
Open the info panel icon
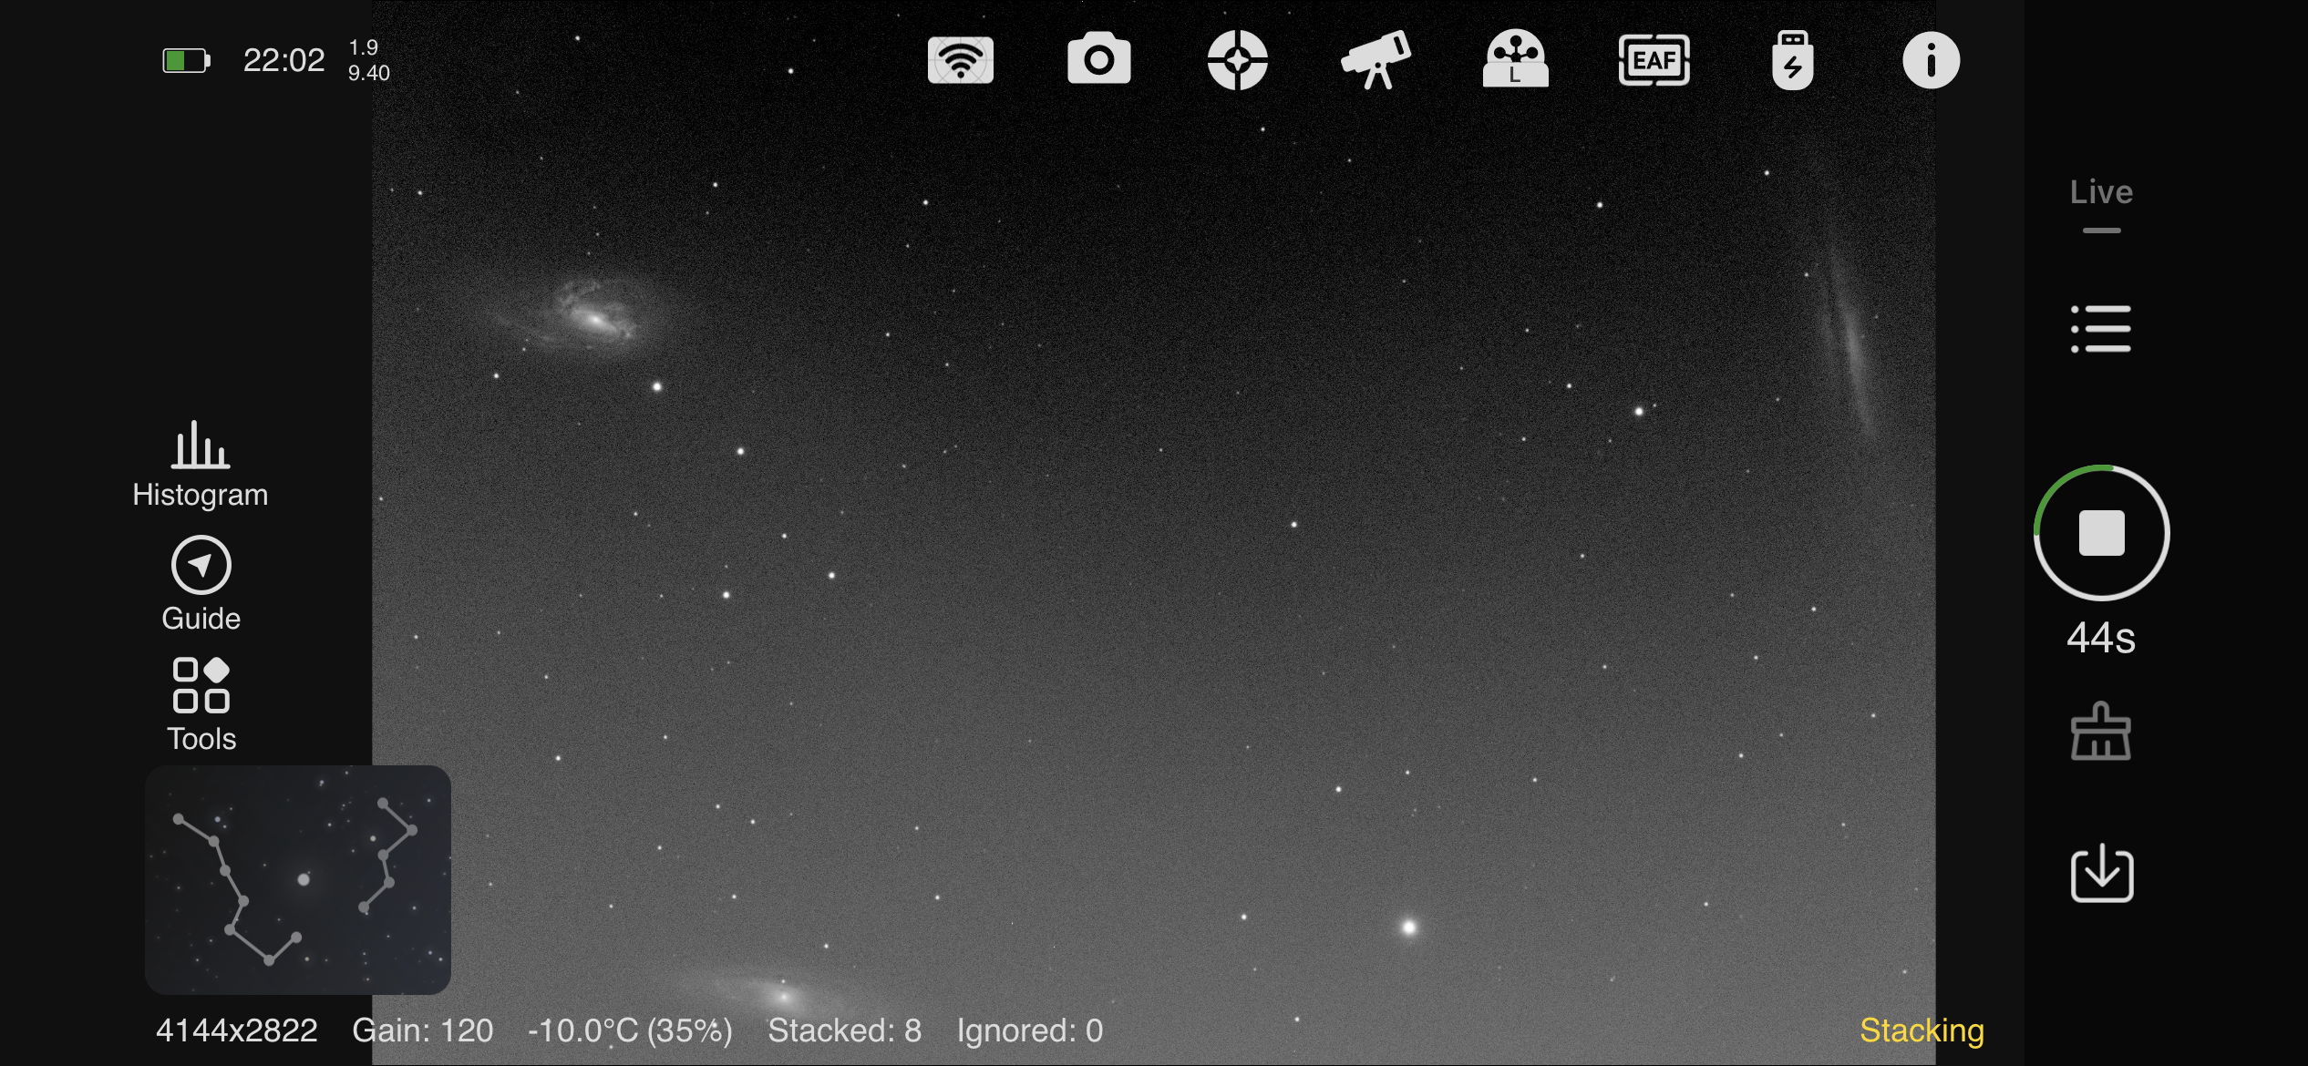tap(1931, 60)
